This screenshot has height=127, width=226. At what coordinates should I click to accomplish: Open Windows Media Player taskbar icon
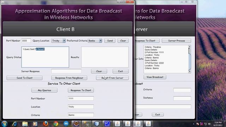pos(35,124)
